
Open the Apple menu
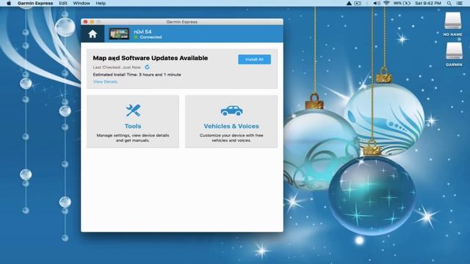9,3
